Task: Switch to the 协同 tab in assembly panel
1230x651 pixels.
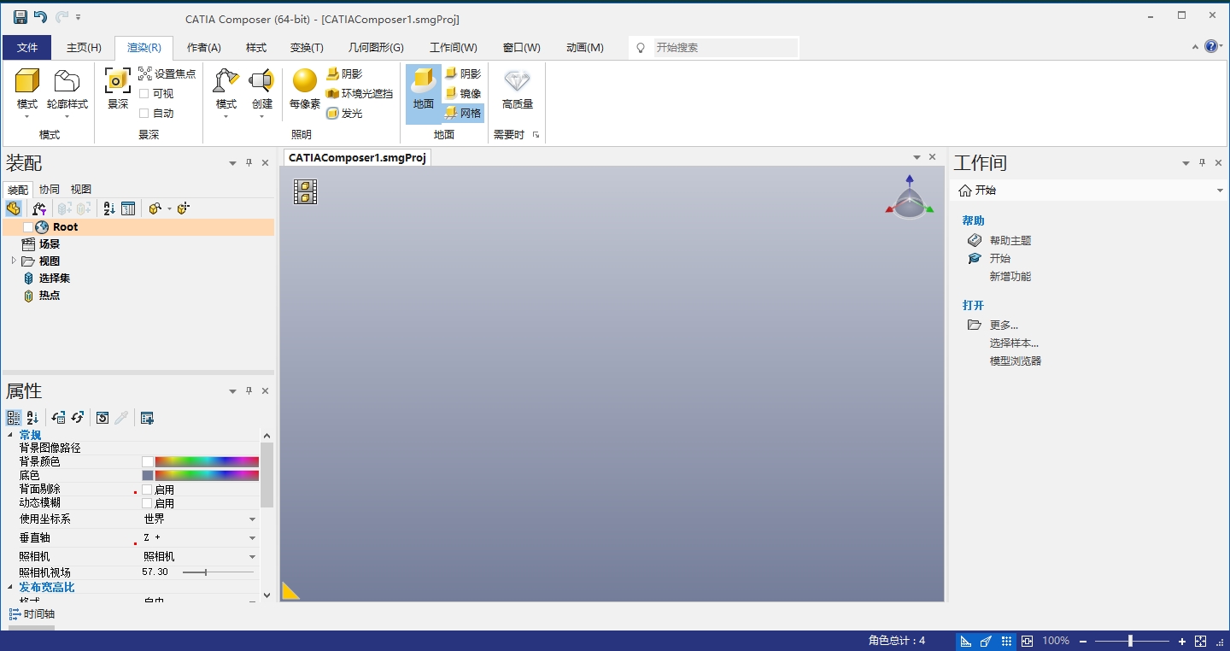Action: (49, 189)
